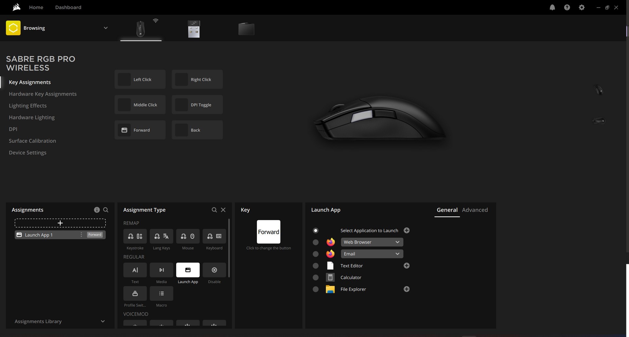The width and height of the screenshot is (629, 337).
Task: Click the Forward tag on Launch App 1
Action: click(95, 235)
